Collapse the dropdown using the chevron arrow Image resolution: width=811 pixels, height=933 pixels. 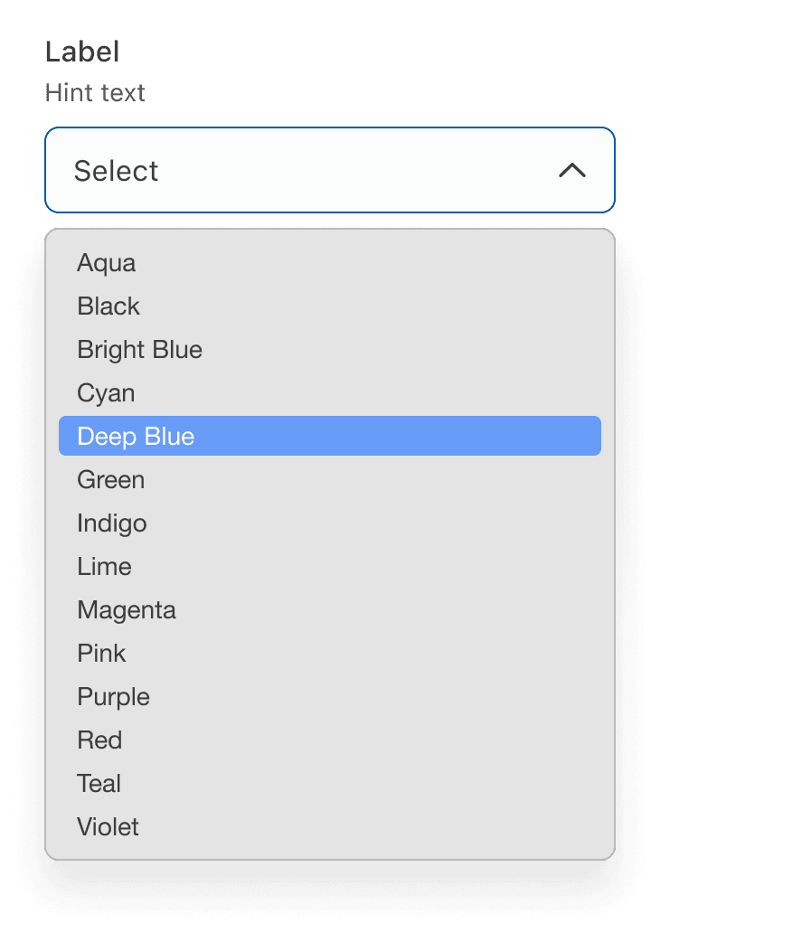pyautogui.click(x=572, y=171)
